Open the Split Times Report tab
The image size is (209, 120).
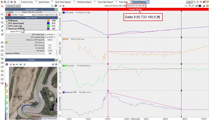click(63, 2)
